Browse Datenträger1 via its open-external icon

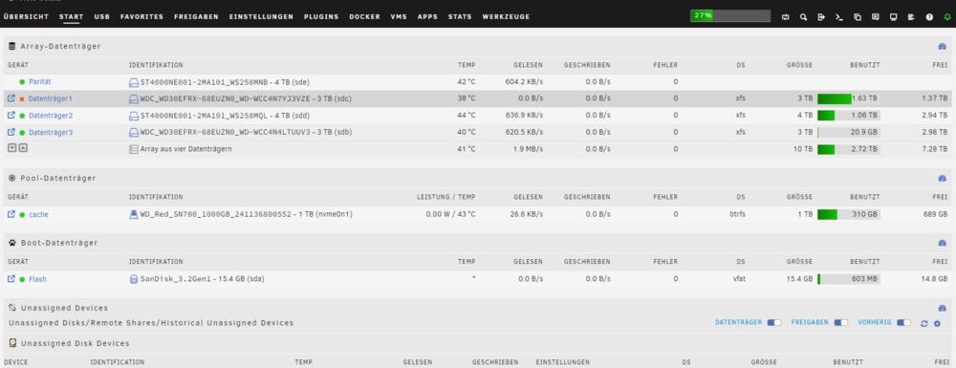pyautogui.click(x=11, y=98)
